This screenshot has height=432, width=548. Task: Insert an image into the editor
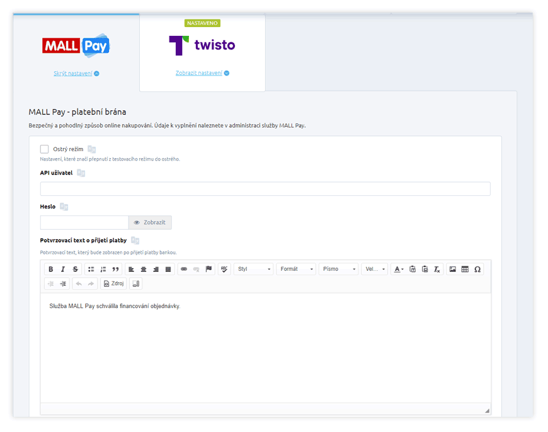(453, 269)
